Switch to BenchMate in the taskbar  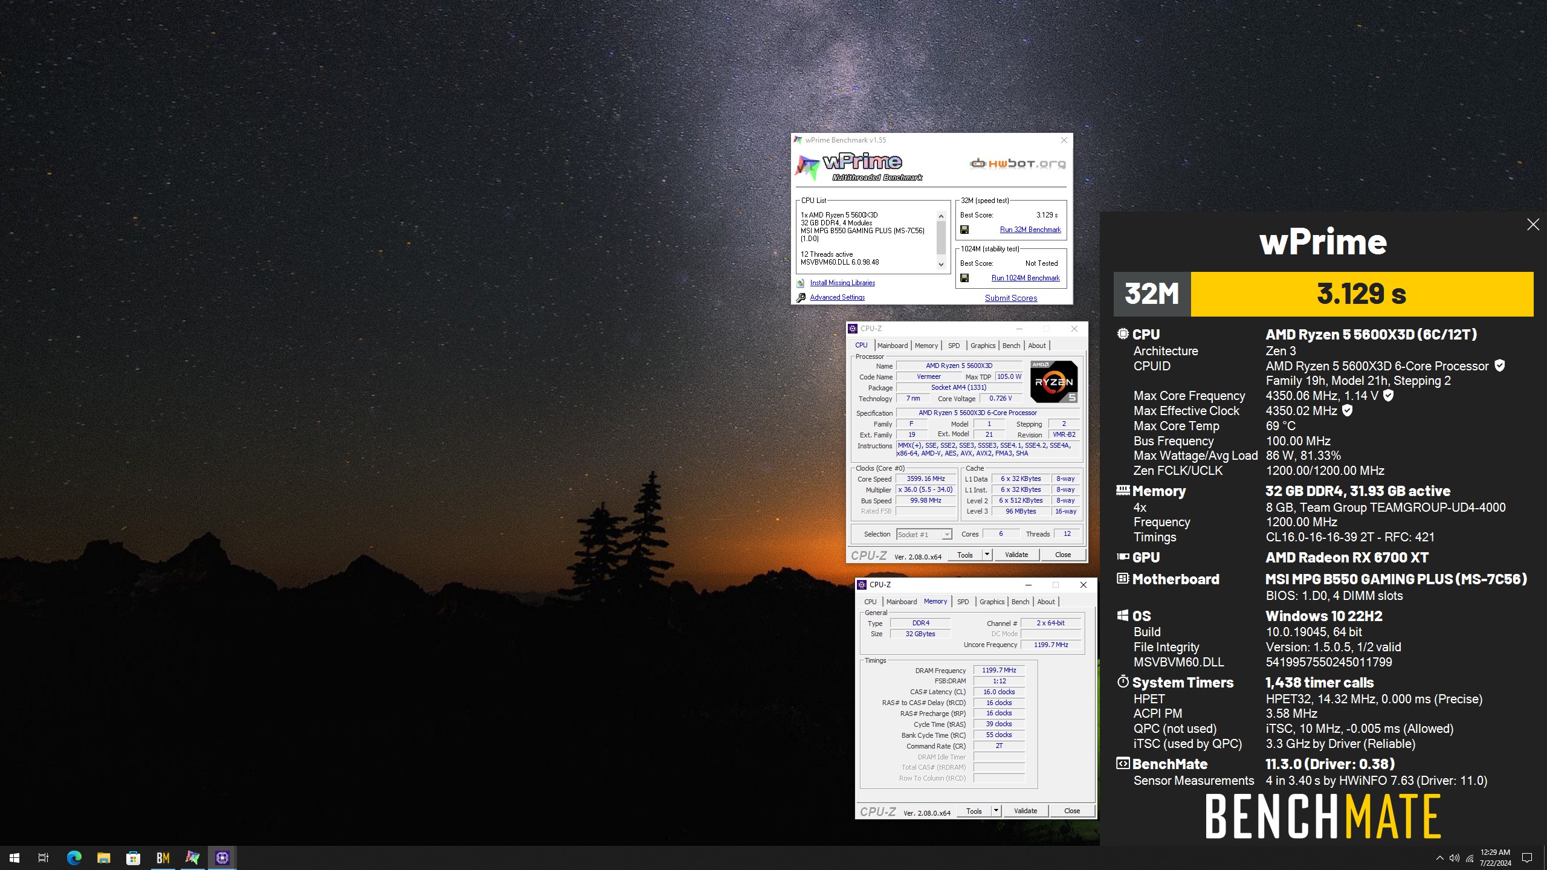(x=163, y=857)
